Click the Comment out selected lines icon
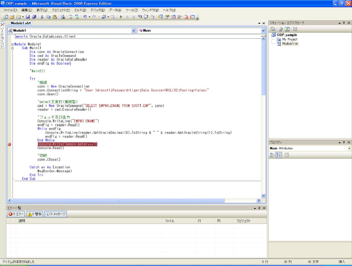The width and height of the screenshot is (352, 266). coord(70,17)
